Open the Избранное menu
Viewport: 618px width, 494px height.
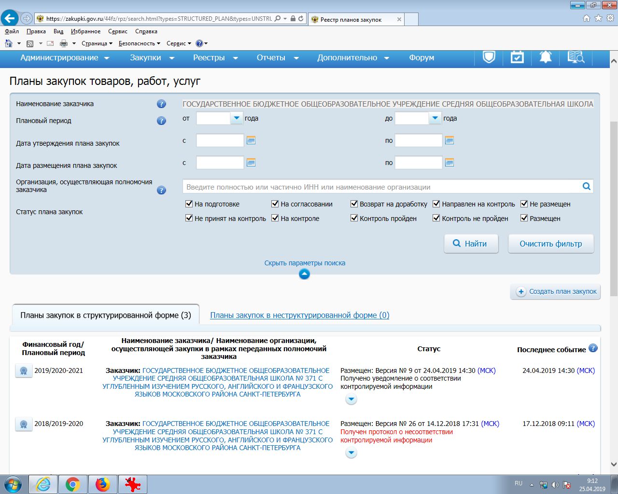[86, 31]
